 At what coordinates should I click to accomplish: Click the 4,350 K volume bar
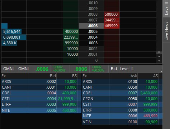pos(9,43)
